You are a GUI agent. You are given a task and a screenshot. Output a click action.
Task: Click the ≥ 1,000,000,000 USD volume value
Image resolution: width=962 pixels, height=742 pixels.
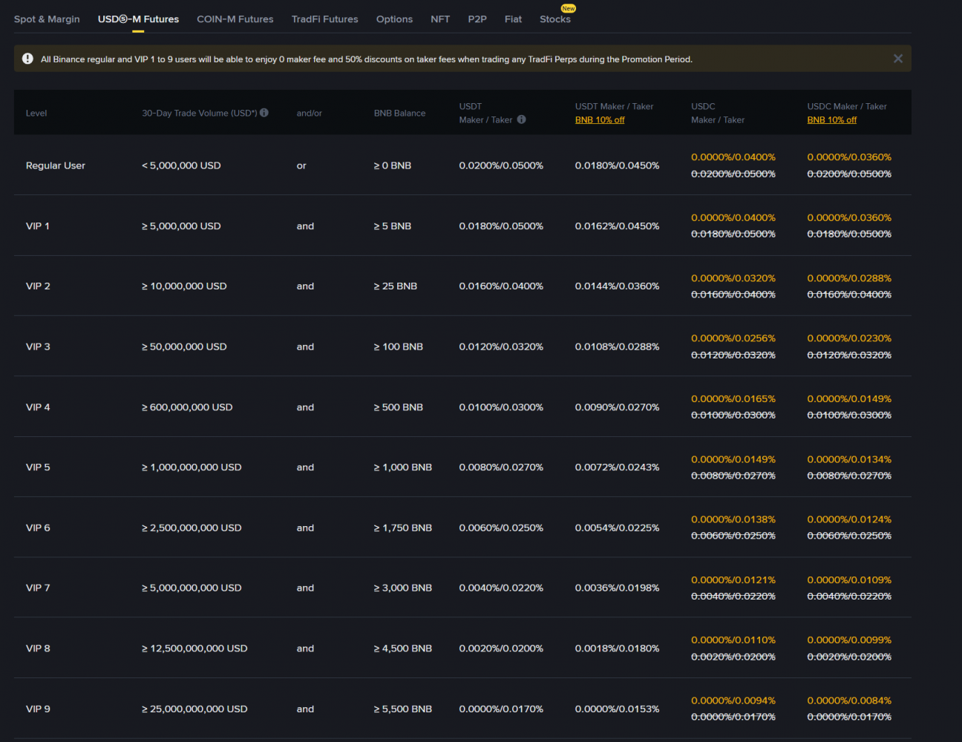[x=192, y=467]
